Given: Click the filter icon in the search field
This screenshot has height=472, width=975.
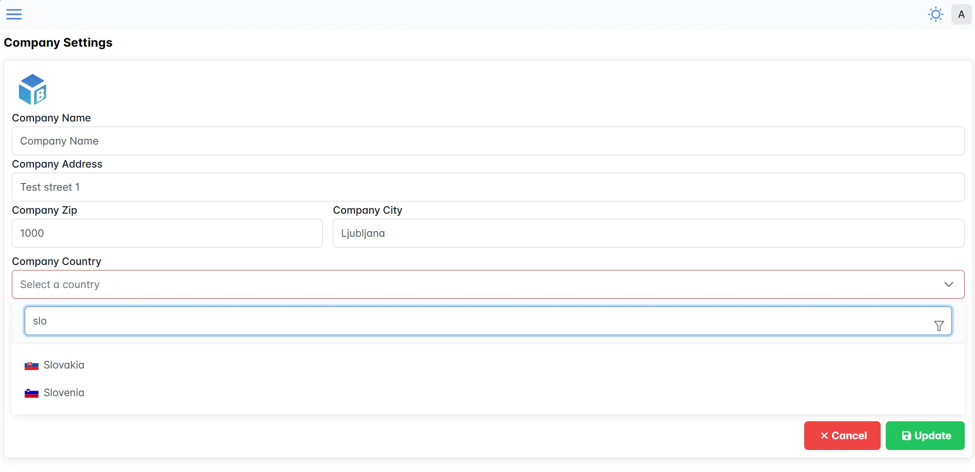Looking at the screenshot, I should [939, 326].
